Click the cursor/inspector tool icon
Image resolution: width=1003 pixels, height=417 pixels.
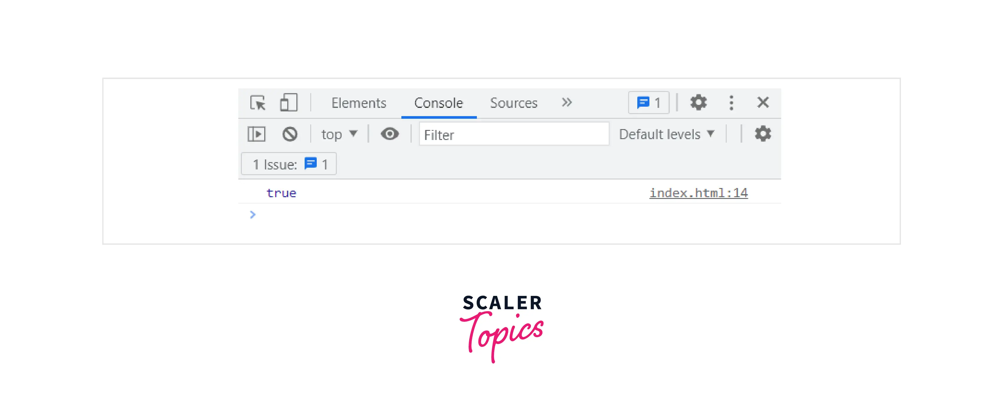click(x=256, y=102)
